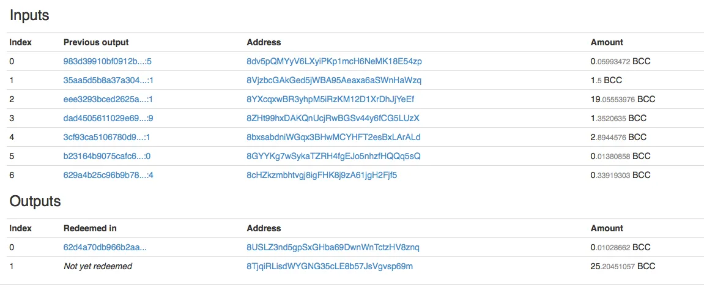Screen dimensions: 704x290
Task: View output address 8USLZ3nd5gpSxGHba69DwnWnTctzHV8znq
Action: pos(333,247)
